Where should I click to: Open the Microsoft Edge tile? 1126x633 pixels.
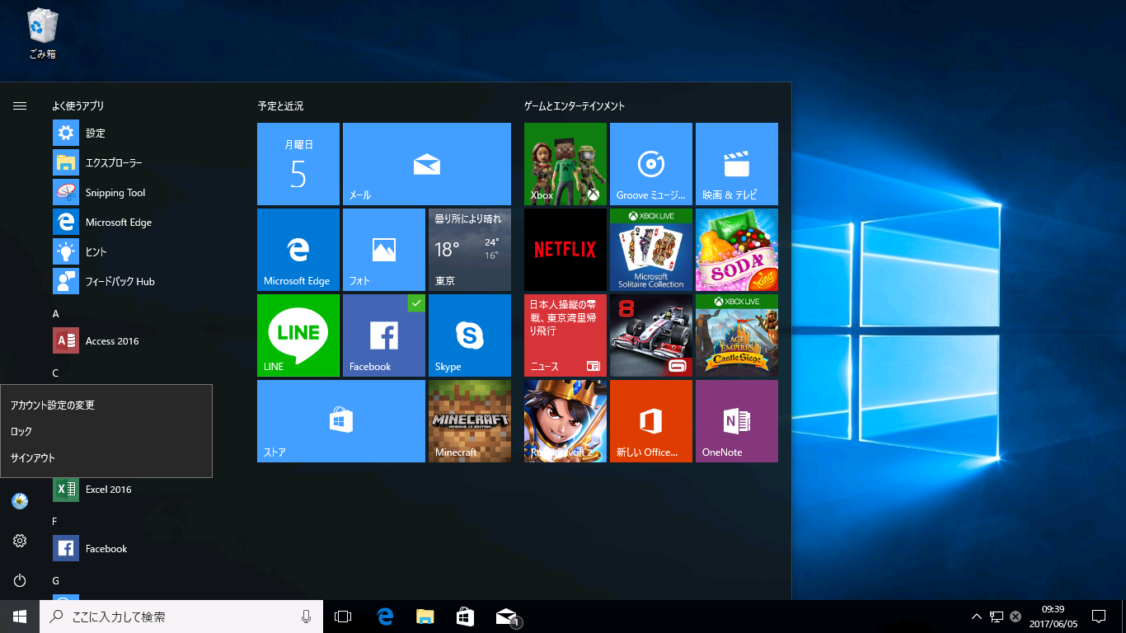[x=298, y=250]
